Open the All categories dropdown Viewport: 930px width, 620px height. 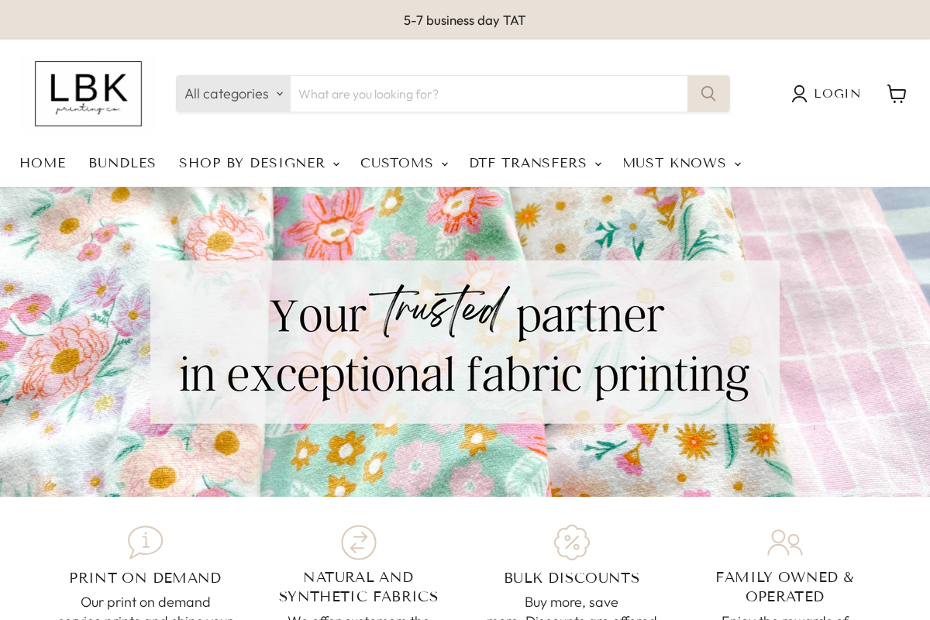click(x=232, y=93)
